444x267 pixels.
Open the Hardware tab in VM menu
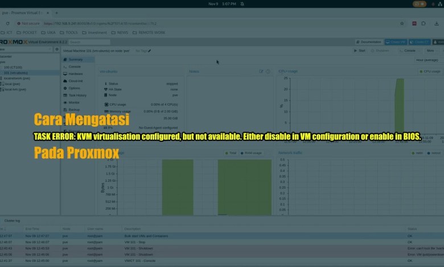point(76,74)
